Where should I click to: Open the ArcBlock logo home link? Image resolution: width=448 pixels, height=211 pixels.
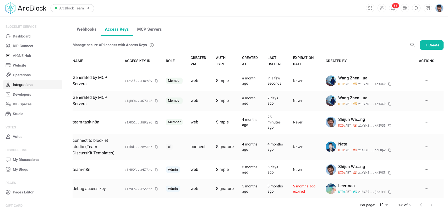(26, 8)
